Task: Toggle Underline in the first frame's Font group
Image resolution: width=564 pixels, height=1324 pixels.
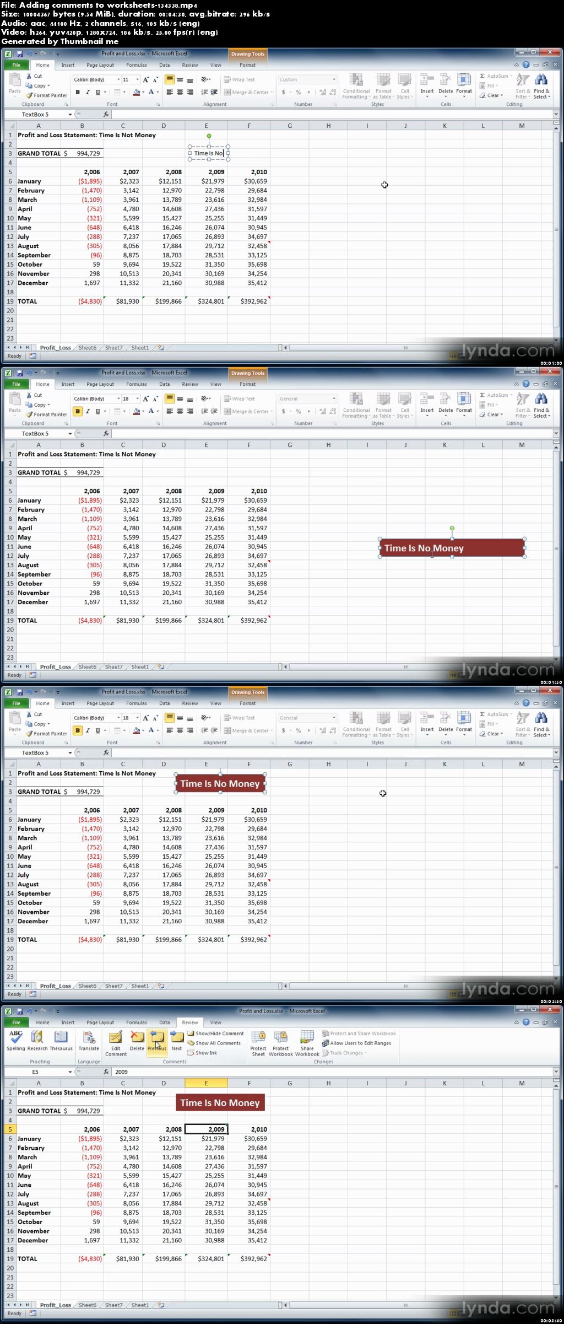Action: pos(97,93)
